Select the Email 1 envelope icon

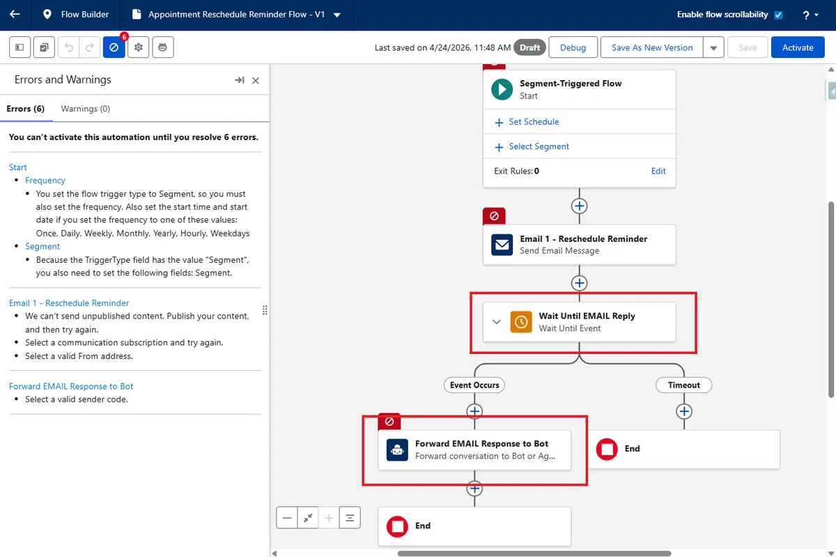(502, 245)
